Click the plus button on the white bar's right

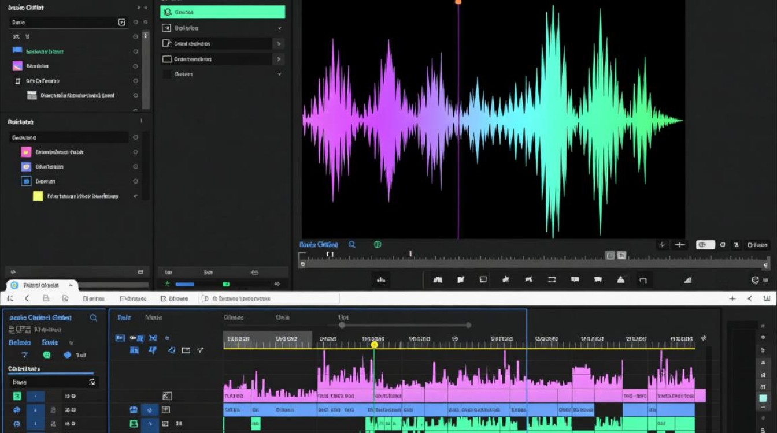coord(732,298)
